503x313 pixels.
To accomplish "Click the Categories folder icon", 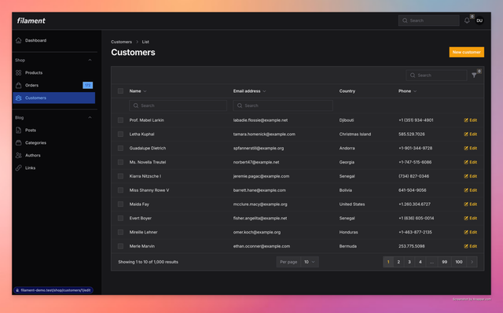I will click(19, 142).
